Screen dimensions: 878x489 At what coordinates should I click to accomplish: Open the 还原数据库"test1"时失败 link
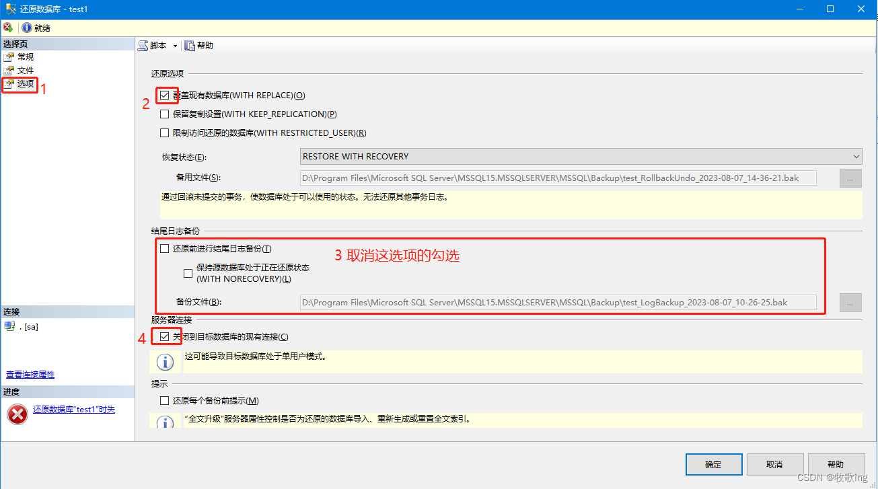pos(74,410)
